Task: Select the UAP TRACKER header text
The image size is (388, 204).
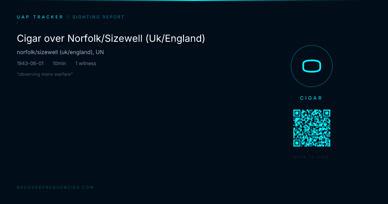Action: click(40, 17)
